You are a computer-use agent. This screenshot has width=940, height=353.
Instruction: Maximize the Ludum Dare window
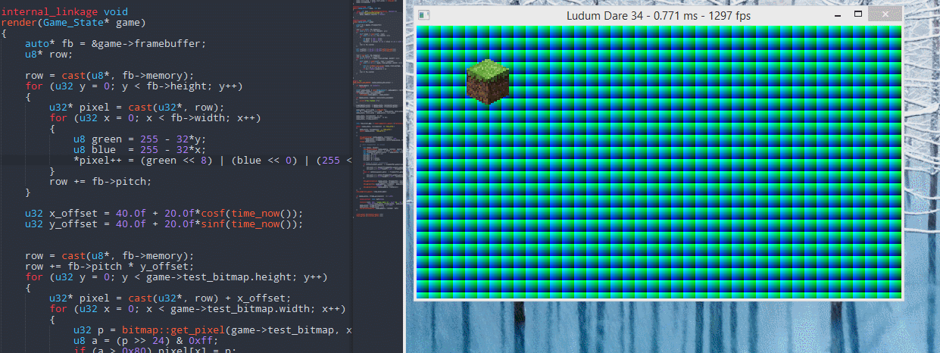pos(858,14)
